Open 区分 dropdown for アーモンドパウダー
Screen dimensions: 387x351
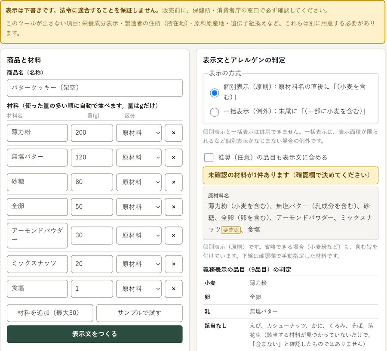pos(139,236)
